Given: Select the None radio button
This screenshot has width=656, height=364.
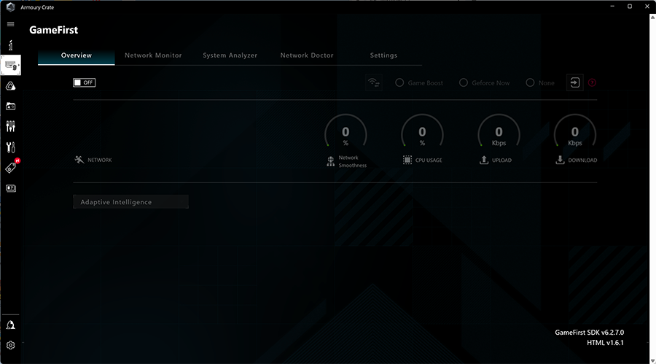Looking at the screenshot, I should click(530, 82).
